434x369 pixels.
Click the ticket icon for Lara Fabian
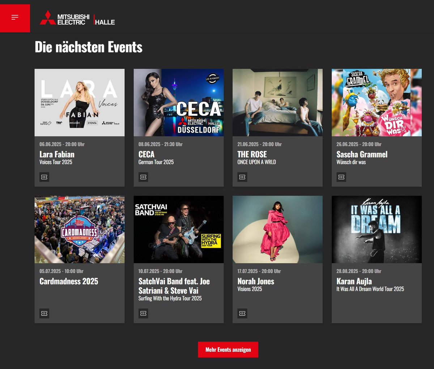[x=44, y=177]
